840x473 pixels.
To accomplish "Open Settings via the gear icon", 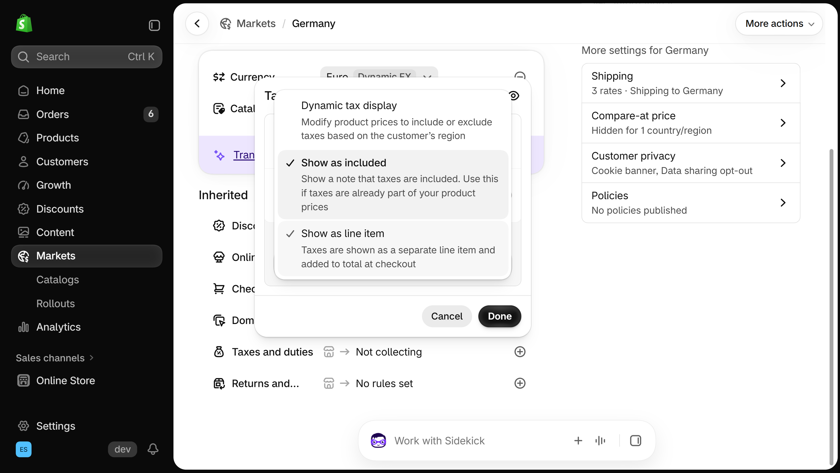I will (23, 426).
